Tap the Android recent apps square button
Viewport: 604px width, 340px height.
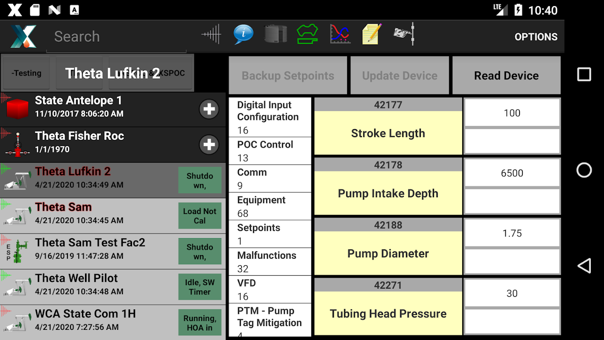[584, 74]
